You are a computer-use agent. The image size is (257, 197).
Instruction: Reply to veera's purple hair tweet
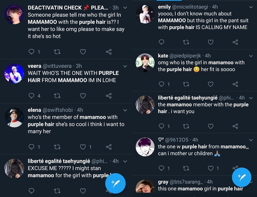(31, 96)
